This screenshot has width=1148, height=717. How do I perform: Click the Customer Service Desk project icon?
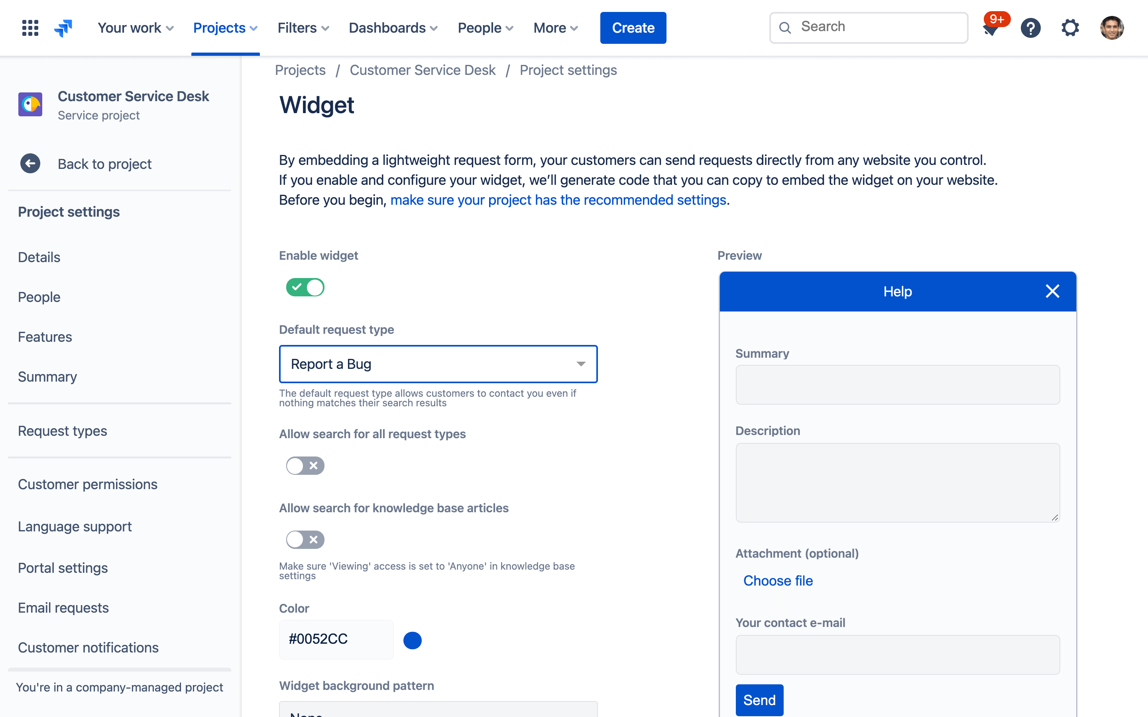pyautogui.click(x=30, y=104)
